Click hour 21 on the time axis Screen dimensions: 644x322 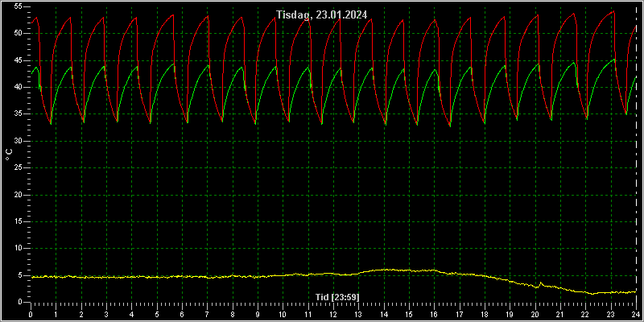[560, 314]
